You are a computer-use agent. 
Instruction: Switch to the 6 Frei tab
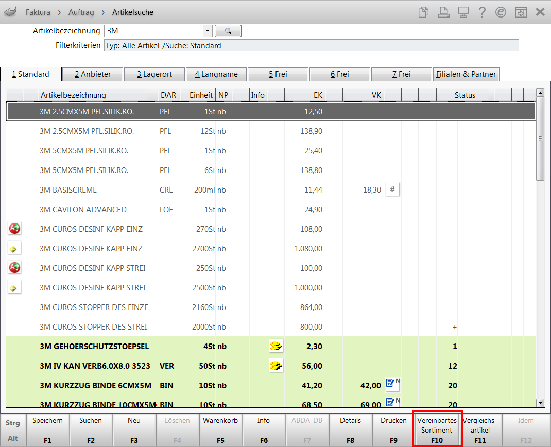[340, 74]
